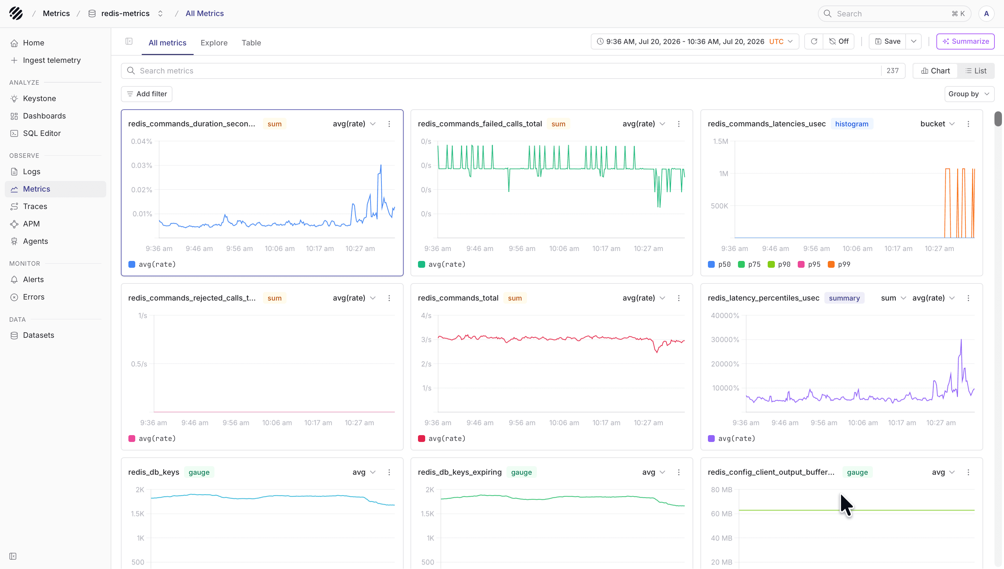Toggle p95 series in latencies legend
Viewport: 1004px width, 569px height.
tap(809, 265)
